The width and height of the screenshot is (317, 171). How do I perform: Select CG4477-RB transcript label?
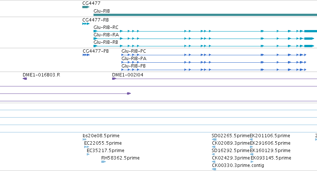point(96,20)
